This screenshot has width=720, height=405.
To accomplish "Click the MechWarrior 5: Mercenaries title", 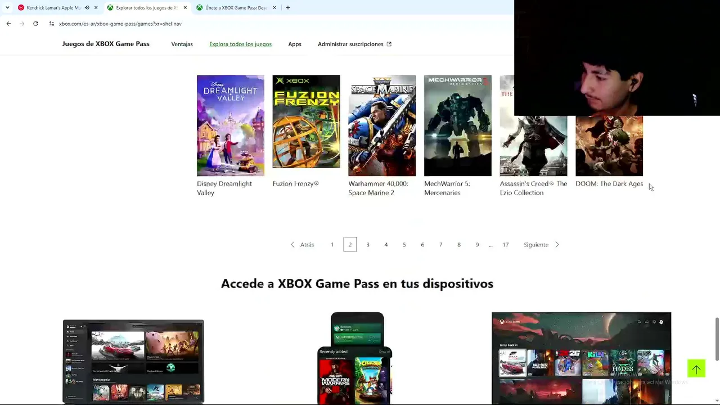I will pyautogui.click(x=447, y=188).
